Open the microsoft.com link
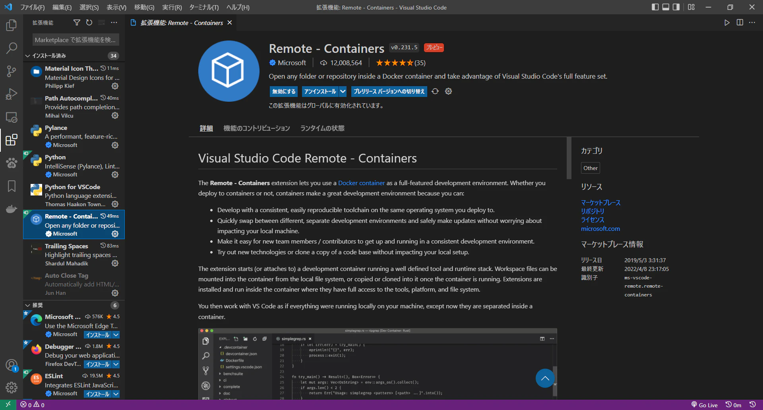 [x=600, y=229]
